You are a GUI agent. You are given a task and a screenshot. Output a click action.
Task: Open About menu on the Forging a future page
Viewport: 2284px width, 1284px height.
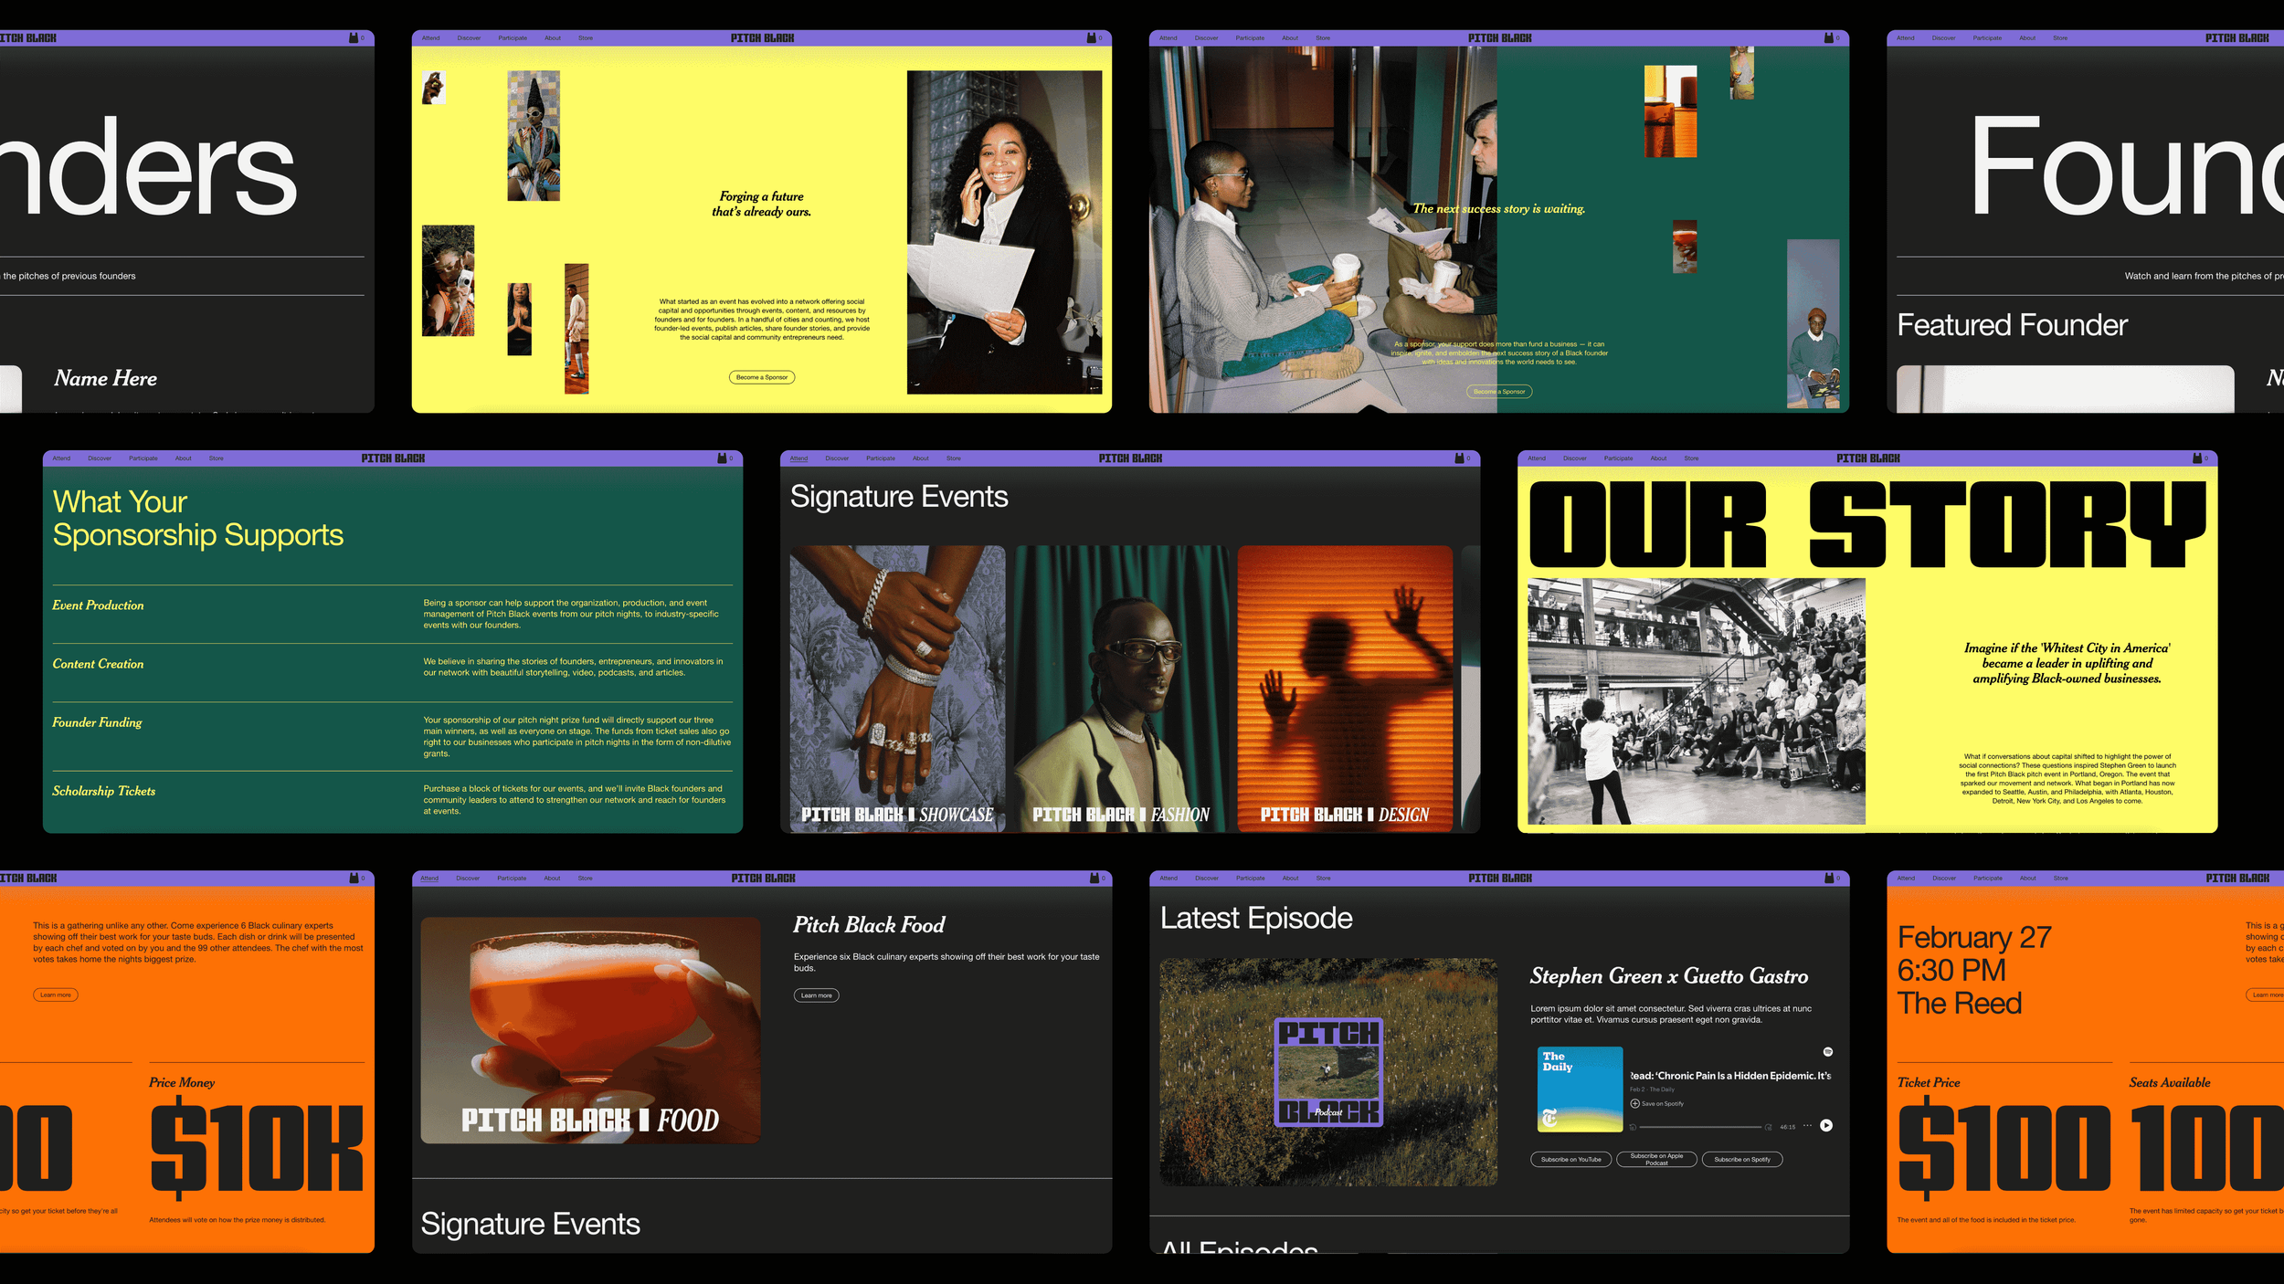click(x=553, y=38)
